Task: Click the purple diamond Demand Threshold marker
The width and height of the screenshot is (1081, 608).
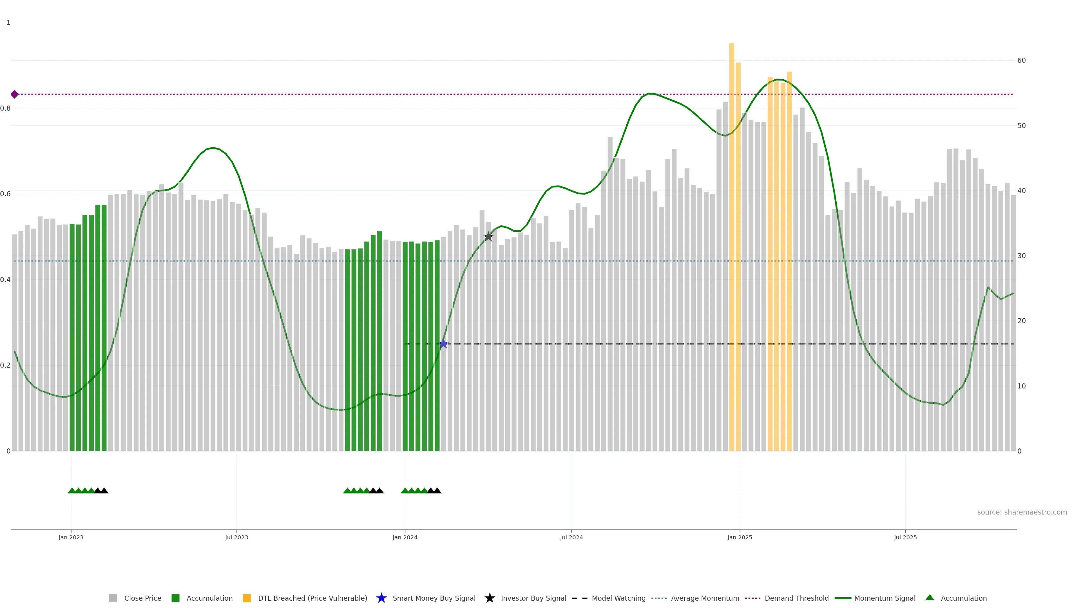Action: pyautogui.click(x=15, y=94)
